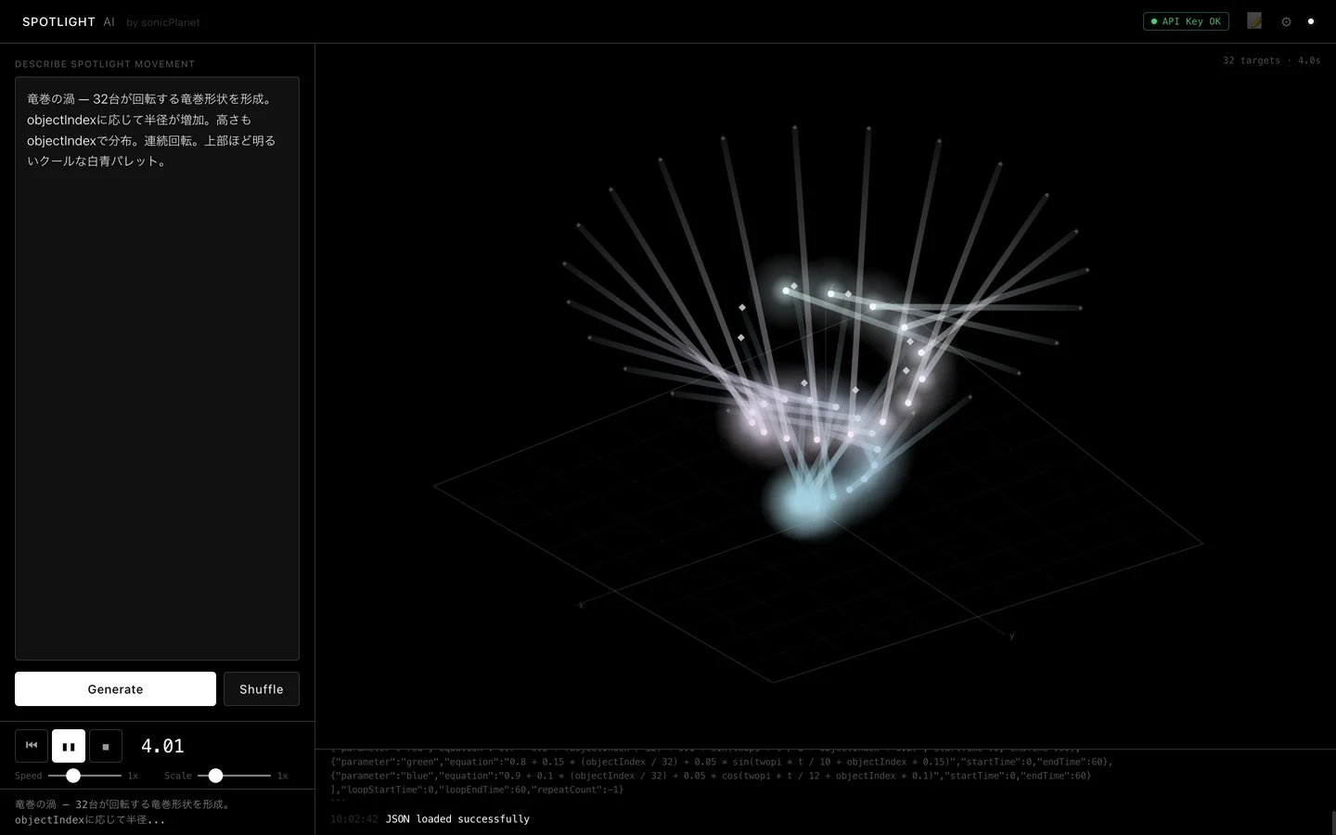Click the API Key OK status badge
This screenshot has width=1336, height=835.
(1186, 21)
